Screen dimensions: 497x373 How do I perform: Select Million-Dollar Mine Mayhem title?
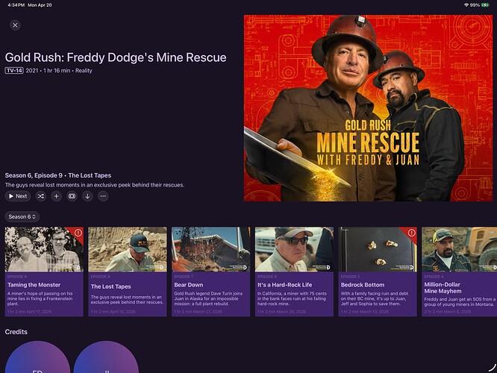(x=443, y=288)
